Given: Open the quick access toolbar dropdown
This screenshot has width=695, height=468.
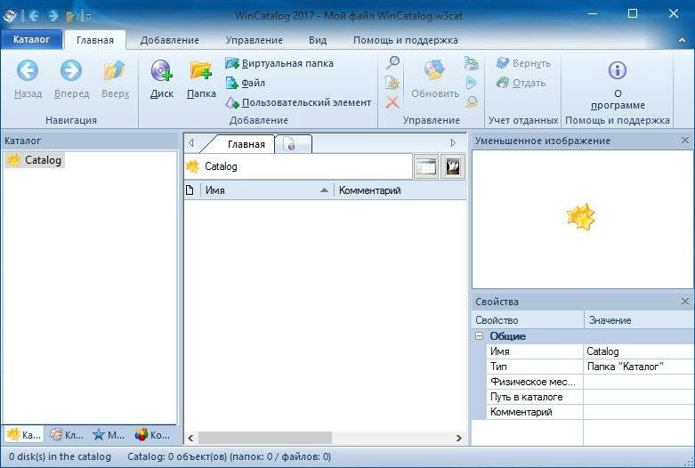Looking at the screenshot, I should click(x=89, y=17).
